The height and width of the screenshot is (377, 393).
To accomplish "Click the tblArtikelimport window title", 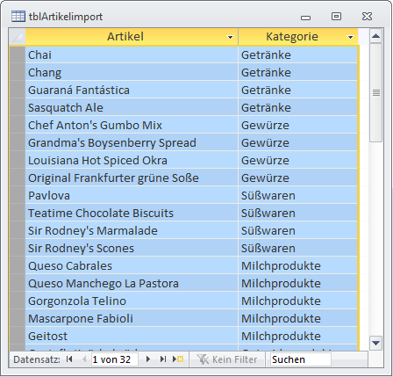I will [x=66, y=17].
